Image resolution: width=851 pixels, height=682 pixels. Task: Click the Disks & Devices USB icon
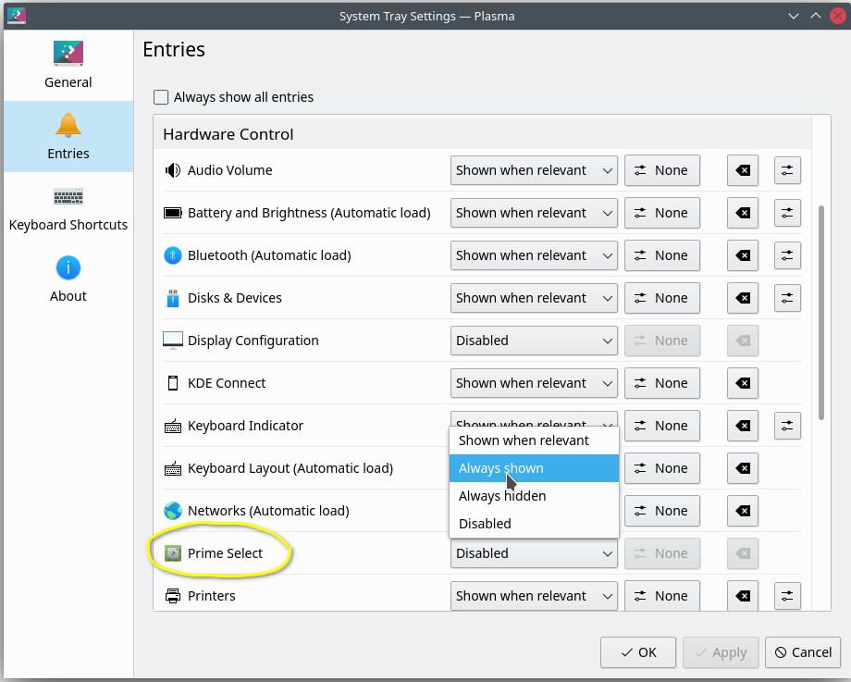(x=173, y=298)
